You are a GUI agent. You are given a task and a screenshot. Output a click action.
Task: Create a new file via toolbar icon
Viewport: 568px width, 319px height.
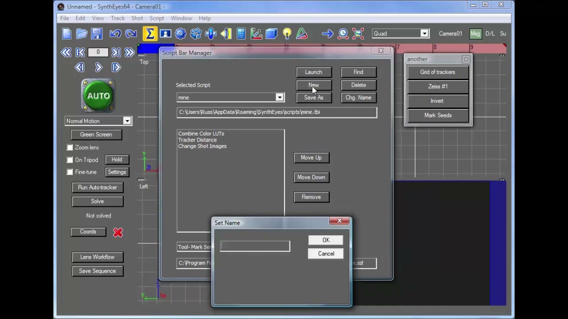pyautogui.click(x=67, y=34)
